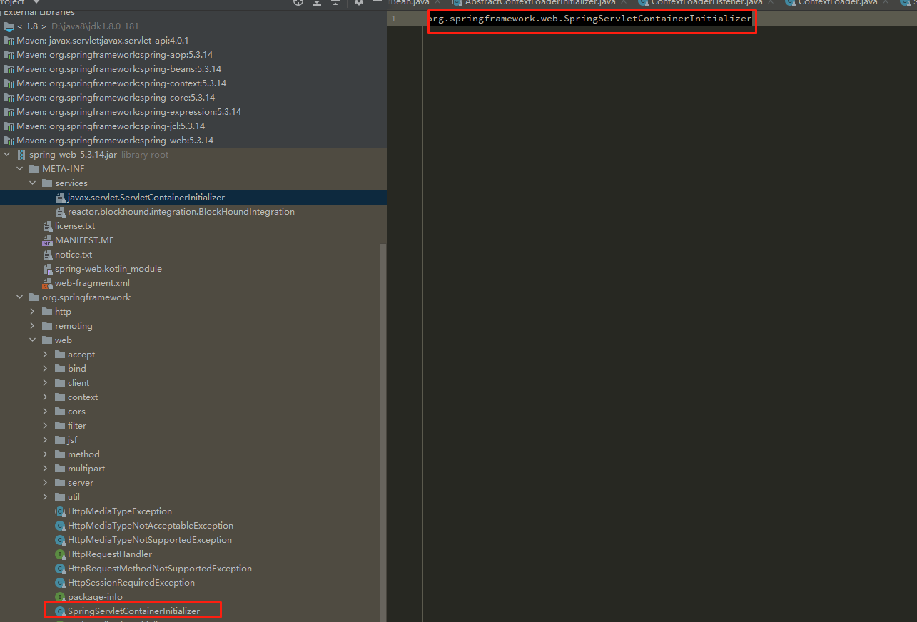The width and height of the screenshot is (917, 622).
Task: Select HttpMediaTypeNotSupportedException class
Action: [150, 540]
